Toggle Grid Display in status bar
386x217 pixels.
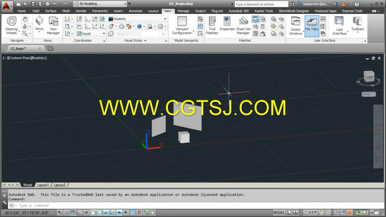click(x=73, y=213)
